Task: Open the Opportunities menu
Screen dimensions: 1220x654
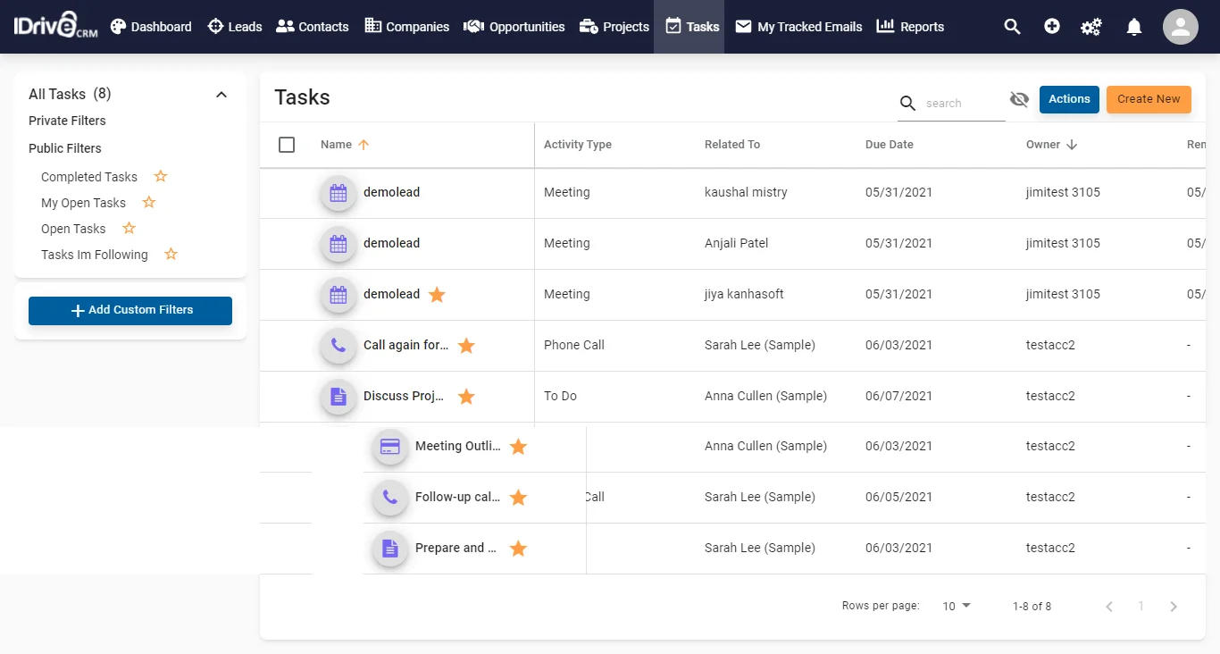Action: click(514, 27)
